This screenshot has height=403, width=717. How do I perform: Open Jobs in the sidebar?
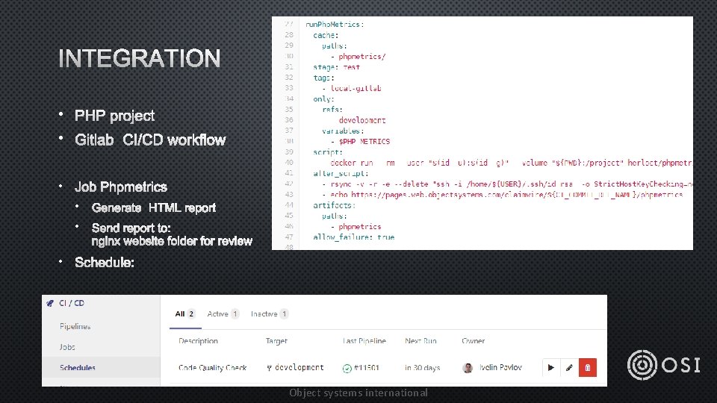[x=67, y=347]
